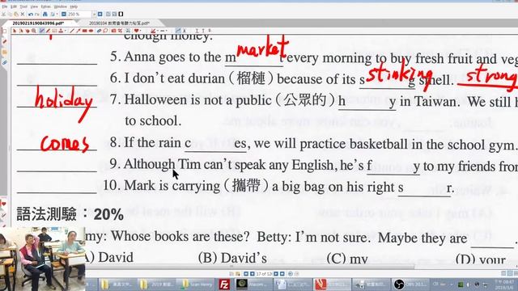Viewport: 518px width, 291px height.
Task: Select the Arrow drawing tool
Action: (x=79, y=31)
